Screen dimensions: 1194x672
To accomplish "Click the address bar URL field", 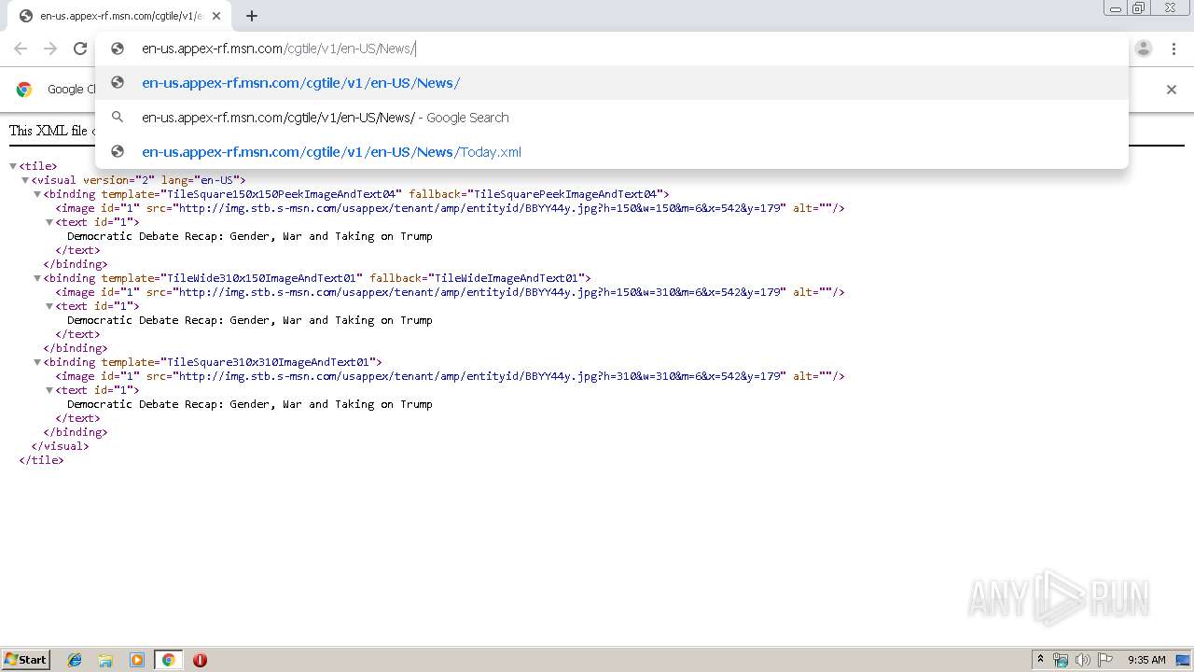I will click(611, 49).
